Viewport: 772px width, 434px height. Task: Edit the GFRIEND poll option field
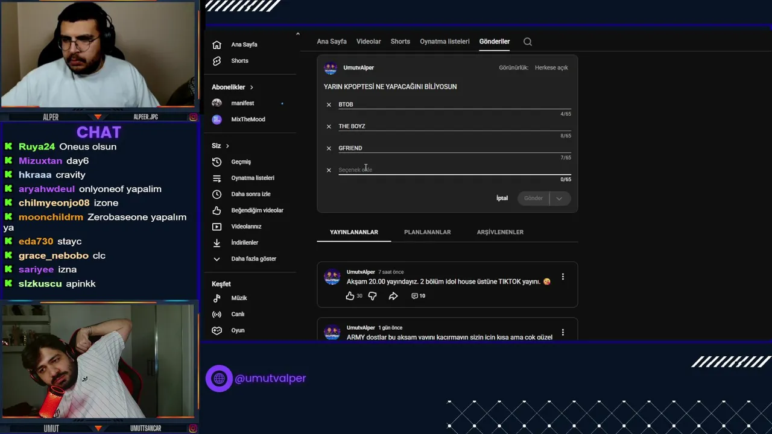pos(454,148)
